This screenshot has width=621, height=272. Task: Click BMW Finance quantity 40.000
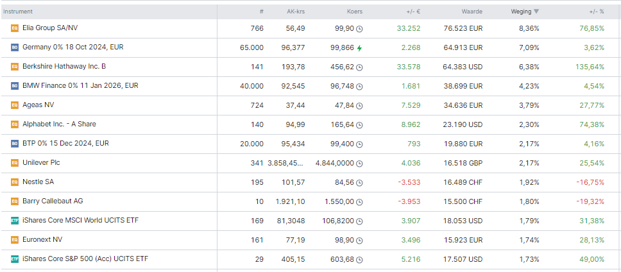[251, 86]
